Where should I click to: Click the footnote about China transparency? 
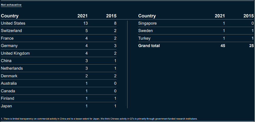click(99, 119)
